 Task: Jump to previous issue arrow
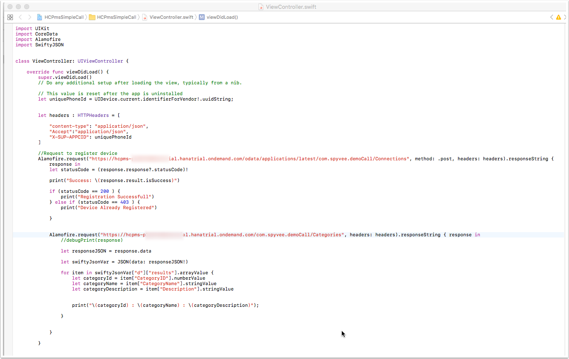point(552,17)
